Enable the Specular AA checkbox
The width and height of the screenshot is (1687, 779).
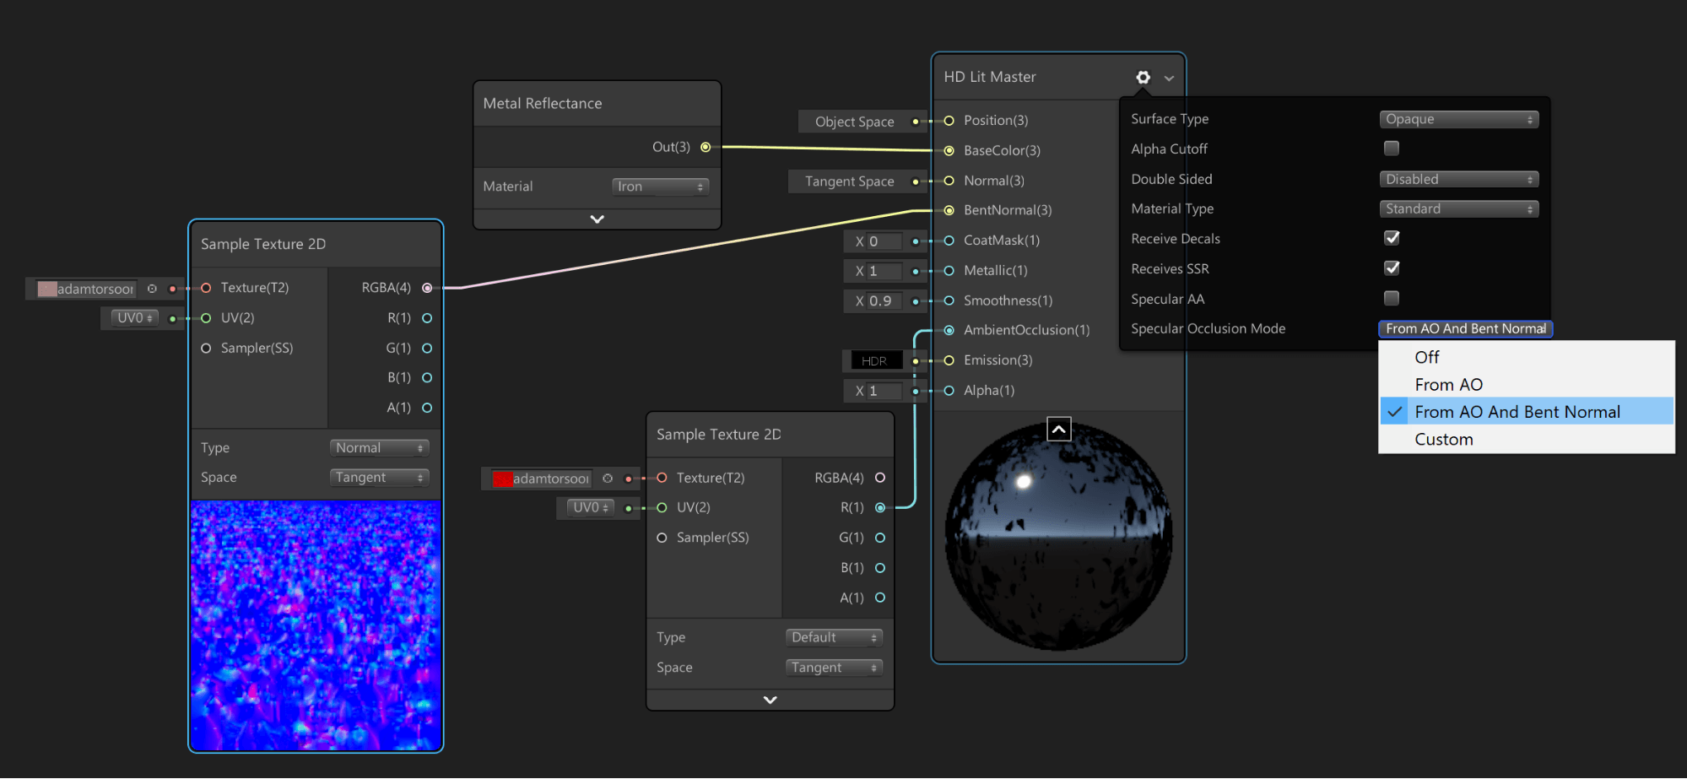1392,298
